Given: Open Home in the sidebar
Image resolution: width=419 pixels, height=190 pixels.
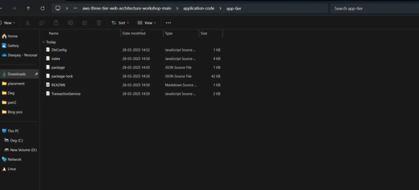Looking at the screenshot, I should point(12,36).
